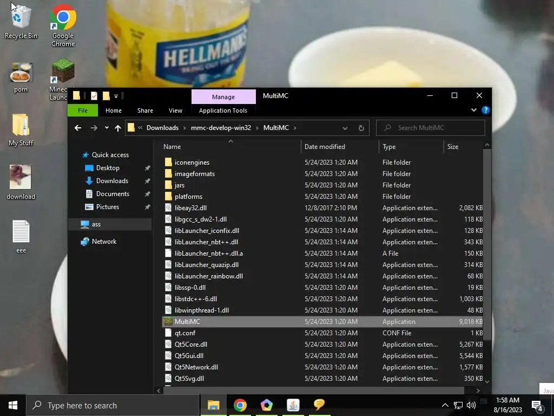Open File Explorer from the taskbar
This screenshot has height=416, width=554.
tap(213, 405)
